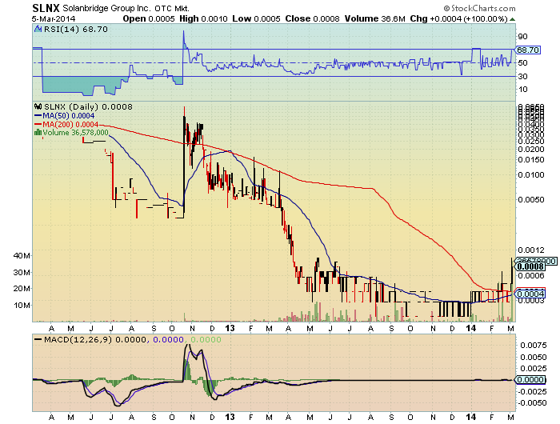Screen dimensions: 560x424
Task: Click the 0.0050 price axis label
Action: point(531,200)
